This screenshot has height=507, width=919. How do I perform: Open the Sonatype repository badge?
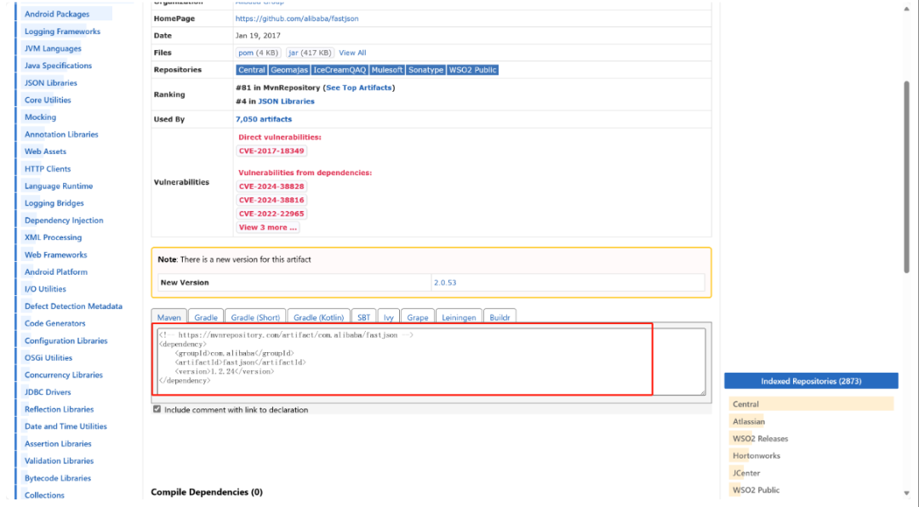pos(425,70)
